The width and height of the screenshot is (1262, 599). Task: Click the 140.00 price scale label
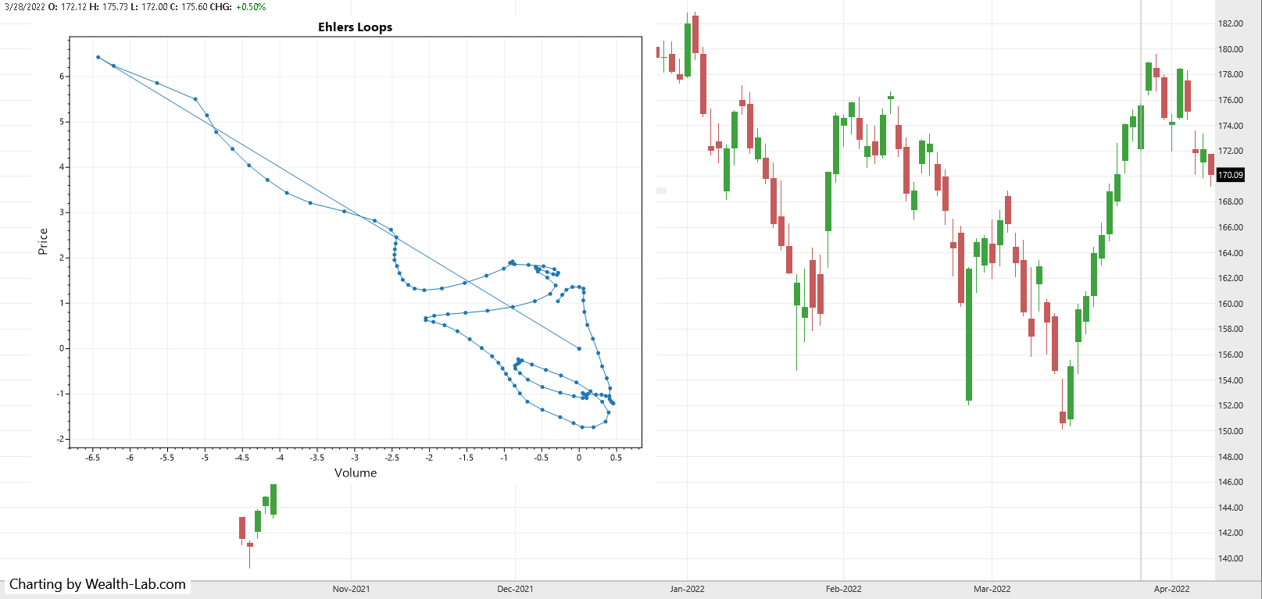1231,558
